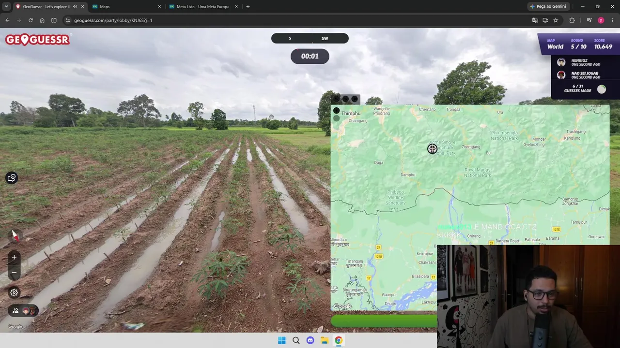Open the party players avatars button

pyautogui.click(x=23, y=311)
